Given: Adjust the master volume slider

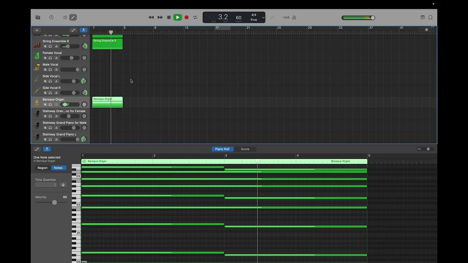Looking at the screenshot, I should point(358,18).
